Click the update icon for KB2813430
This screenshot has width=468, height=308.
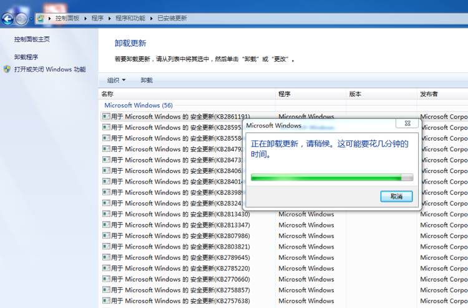106,214
